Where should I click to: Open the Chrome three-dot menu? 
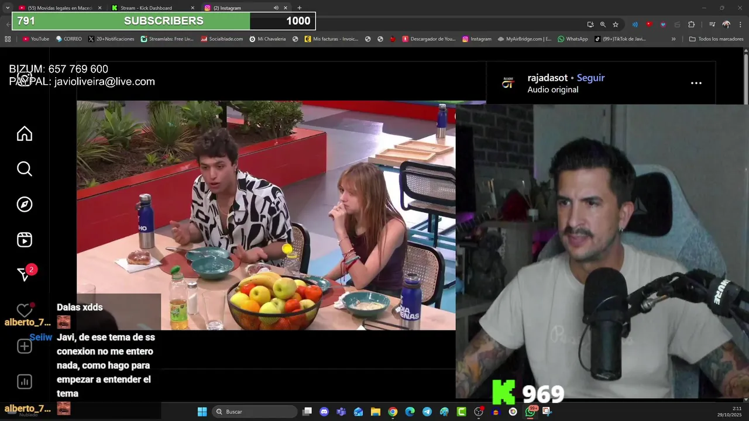tap(740, 25)
